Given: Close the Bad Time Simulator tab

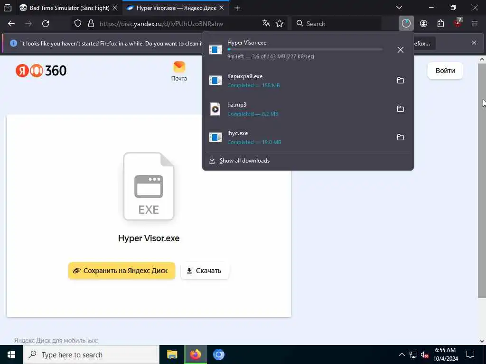Looking at the screenshot, I should (x=115, y=8).
